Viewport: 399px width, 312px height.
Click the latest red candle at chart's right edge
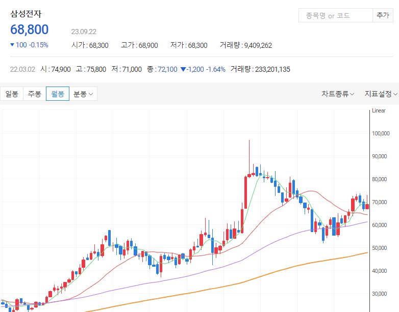(367, 207)
